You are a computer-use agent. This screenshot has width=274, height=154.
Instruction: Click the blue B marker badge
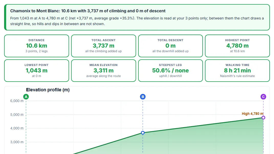143,97
